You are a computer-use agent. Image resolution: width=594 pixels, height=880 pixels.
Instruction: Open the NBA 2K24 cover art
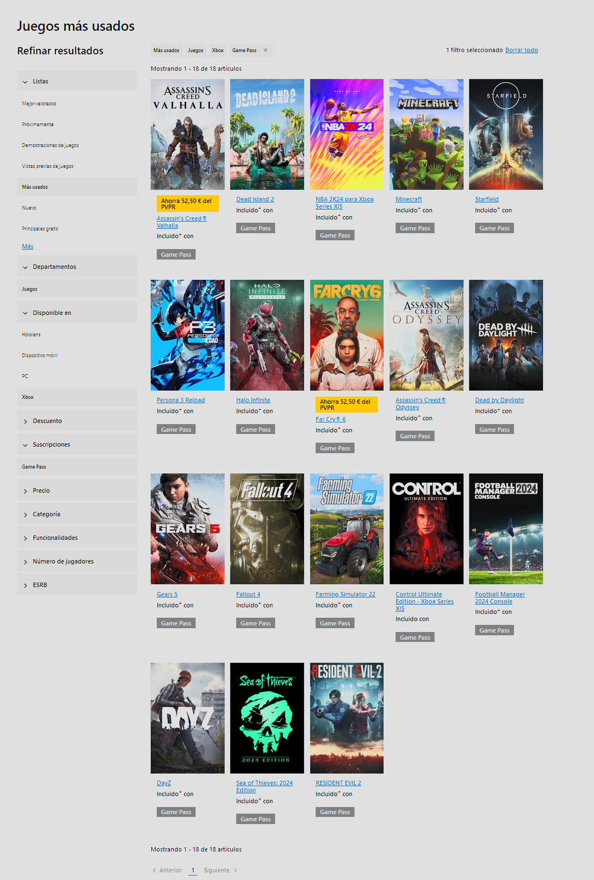tap(347, 134)
